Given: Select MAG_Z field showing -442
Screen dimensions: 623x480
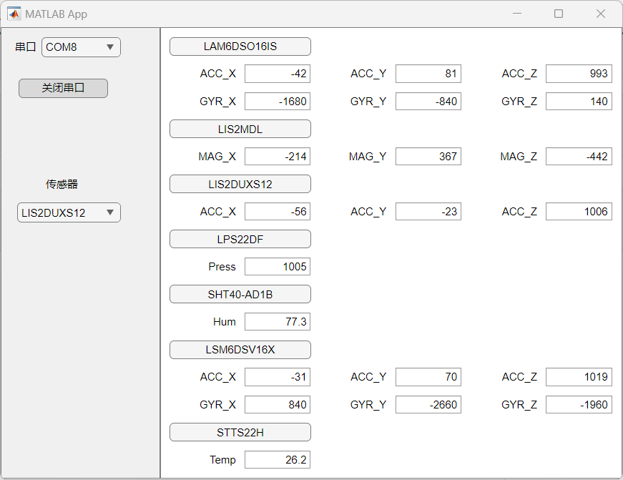Looking at the screenshot, I should 579,157.
